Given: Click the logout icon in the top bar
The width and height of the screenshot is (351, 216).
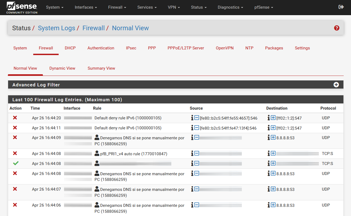Looking at the screenshot, I should click(x=341, y=7).
